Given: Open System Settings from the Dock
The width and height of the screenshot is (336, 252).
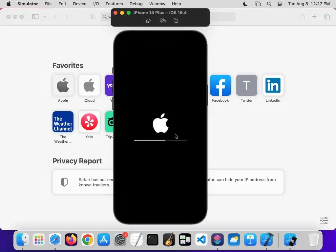Looking at the screenshot, I should [120, 239].
